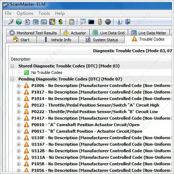Select the 'No Trouble Codes' row text
Viewport: 174px width, 174px height.
47,72
